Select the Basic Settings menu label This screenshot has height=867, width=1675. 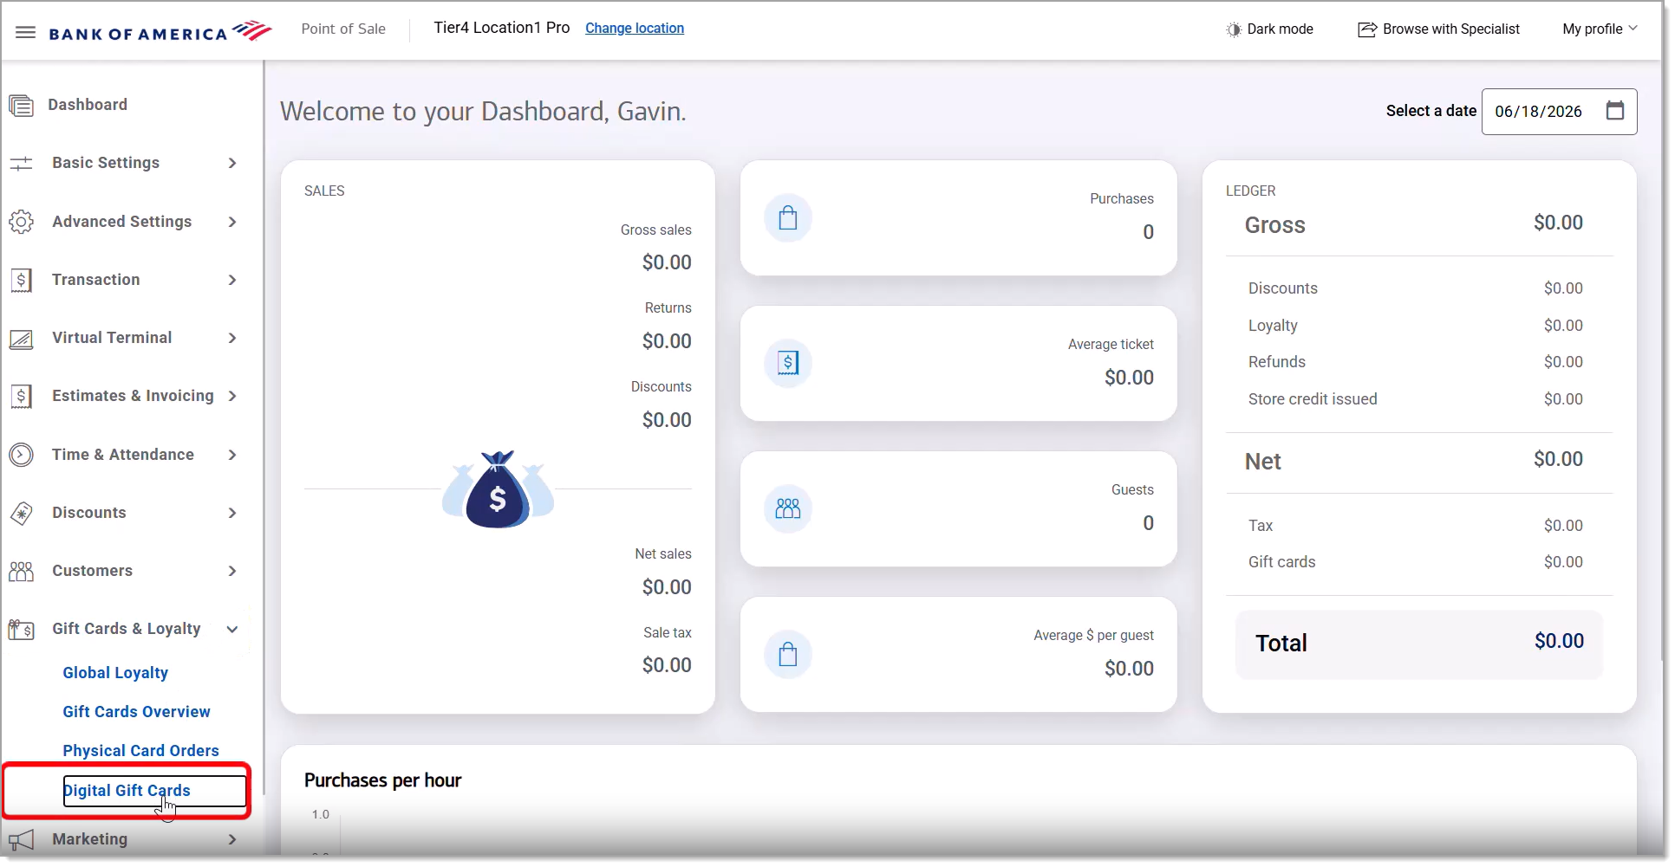coord(106,163)
